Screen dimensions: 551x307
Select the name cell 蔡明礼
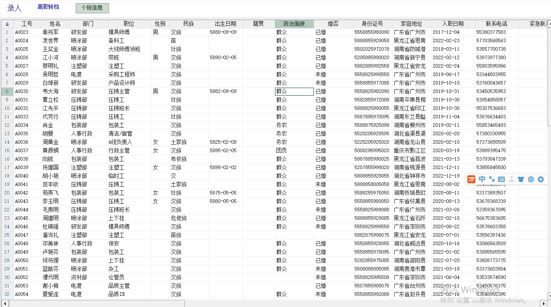55,66
